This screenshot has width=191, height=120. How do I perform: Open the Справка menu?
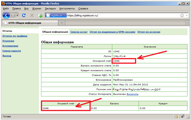tap(83, 9)
